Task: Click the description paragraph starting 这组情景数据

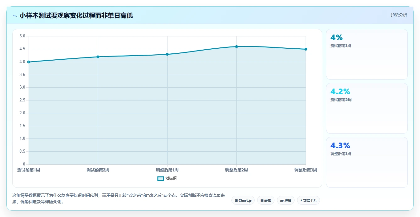Action: 119,198
